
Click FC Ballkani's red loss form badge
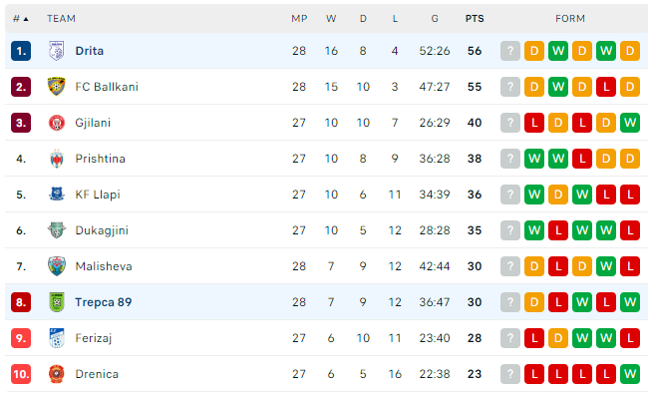pyautogui.click(x=606, y=87)
